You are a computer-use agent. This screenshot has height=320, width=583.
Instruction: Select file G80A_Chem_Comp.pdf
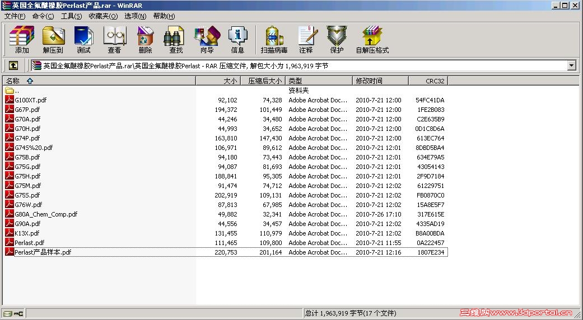46,214
